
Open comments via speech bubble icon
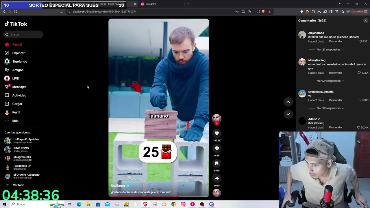click(217, 148)
